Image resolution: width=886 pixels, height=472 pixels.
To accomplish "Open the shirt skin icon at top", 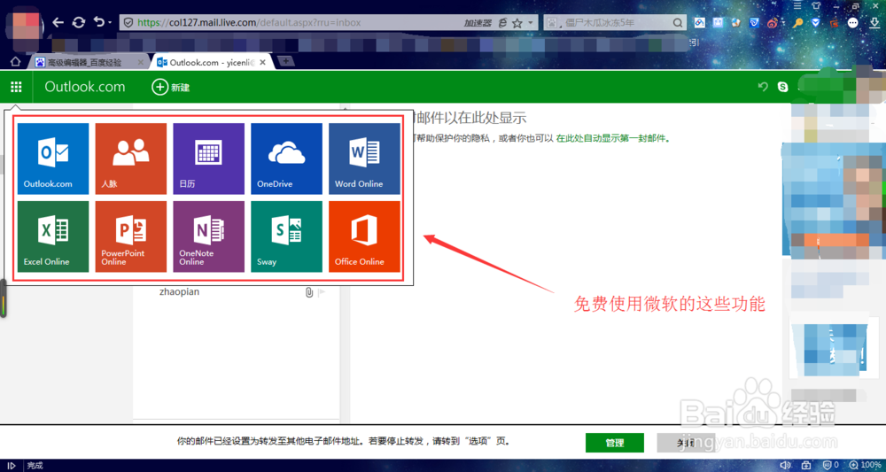I will (x=815, y=5).
